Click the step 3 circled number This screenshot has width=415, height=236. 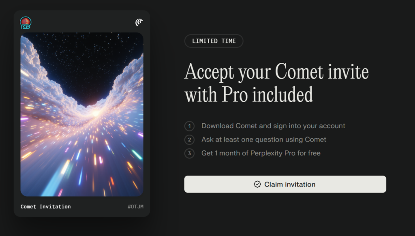[x=189, y=153]
